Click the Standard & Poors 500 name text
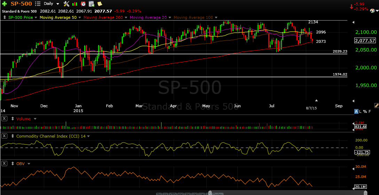The height and width of the screenshot is (195, 379). pos(19,11)
